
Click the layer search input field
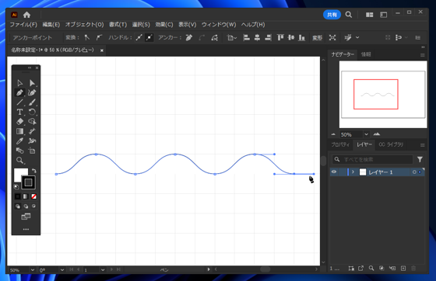pos(372,160)
